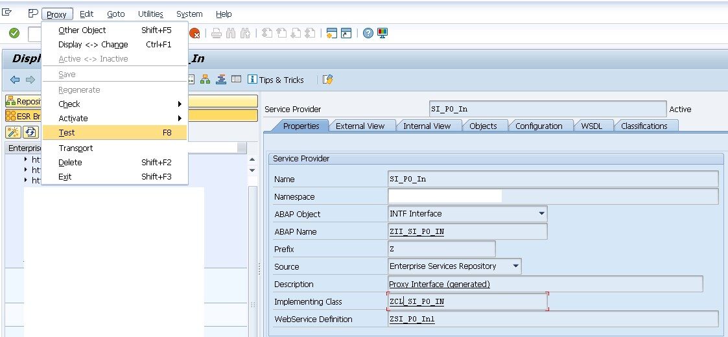Screen dimensions: 728x337
Task: Open Tips & Tricks
Action: (x=276, y=80)
